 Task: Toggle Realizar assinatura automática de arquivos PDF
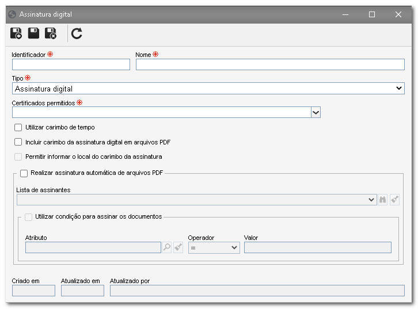click(24, 173)
